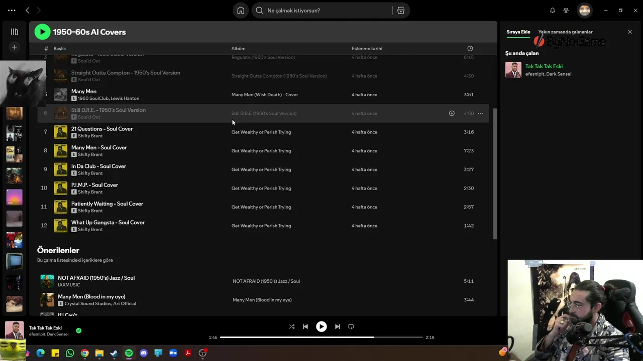Open album link on What Up Gangsta row
The height and width of the screenshot is (361, 643).
pyautogui.click(x=261, y=226)
